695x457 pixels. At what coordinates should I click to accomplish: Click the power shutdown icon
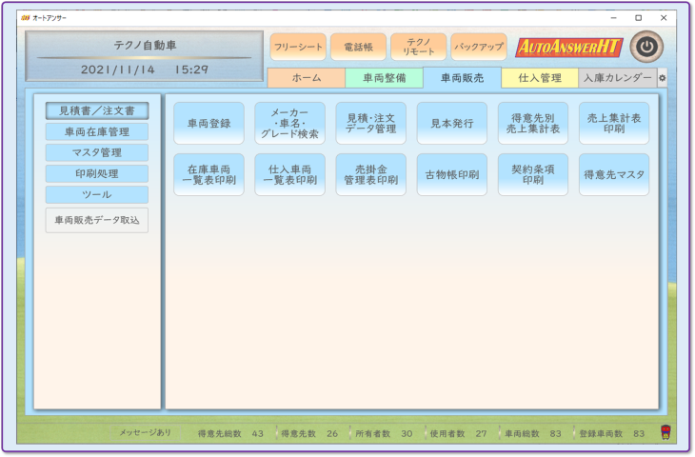(x=646, y=47)
